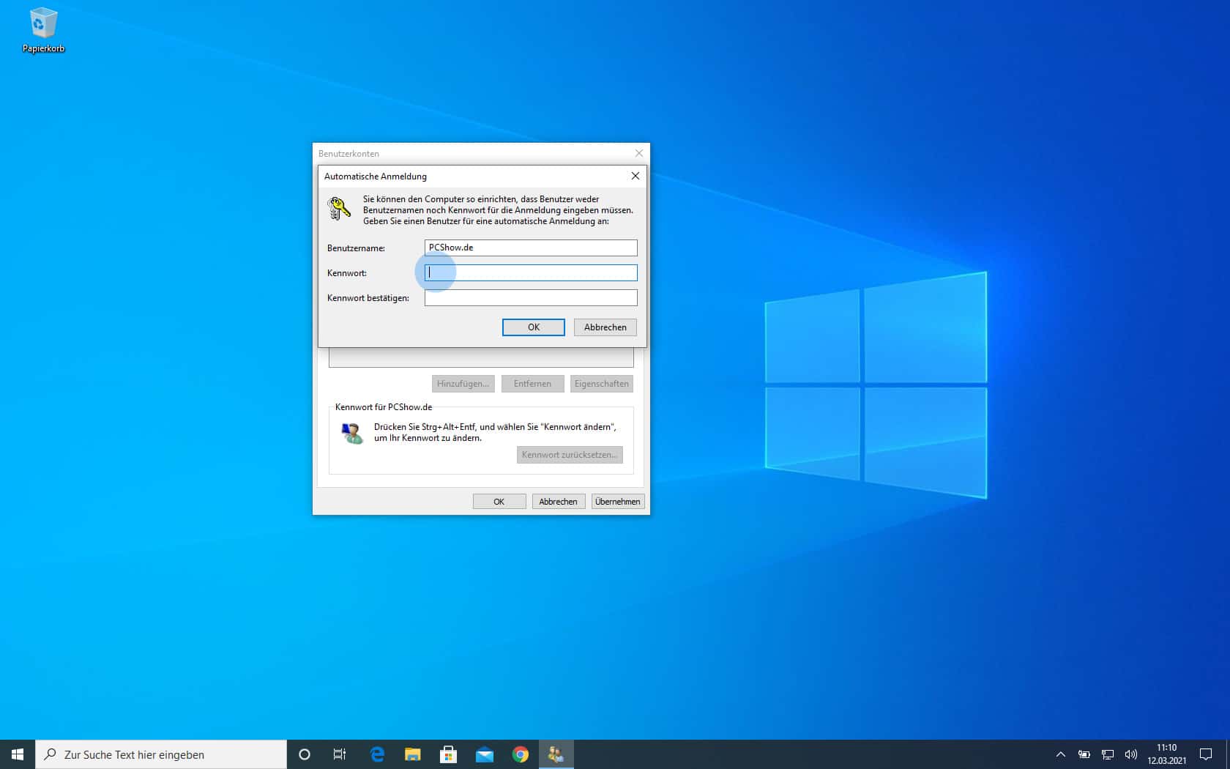Image resolution: width=1230 pixels, height=769 pixels.
Task: Click the battery status tray icon
Action: 1084,754
